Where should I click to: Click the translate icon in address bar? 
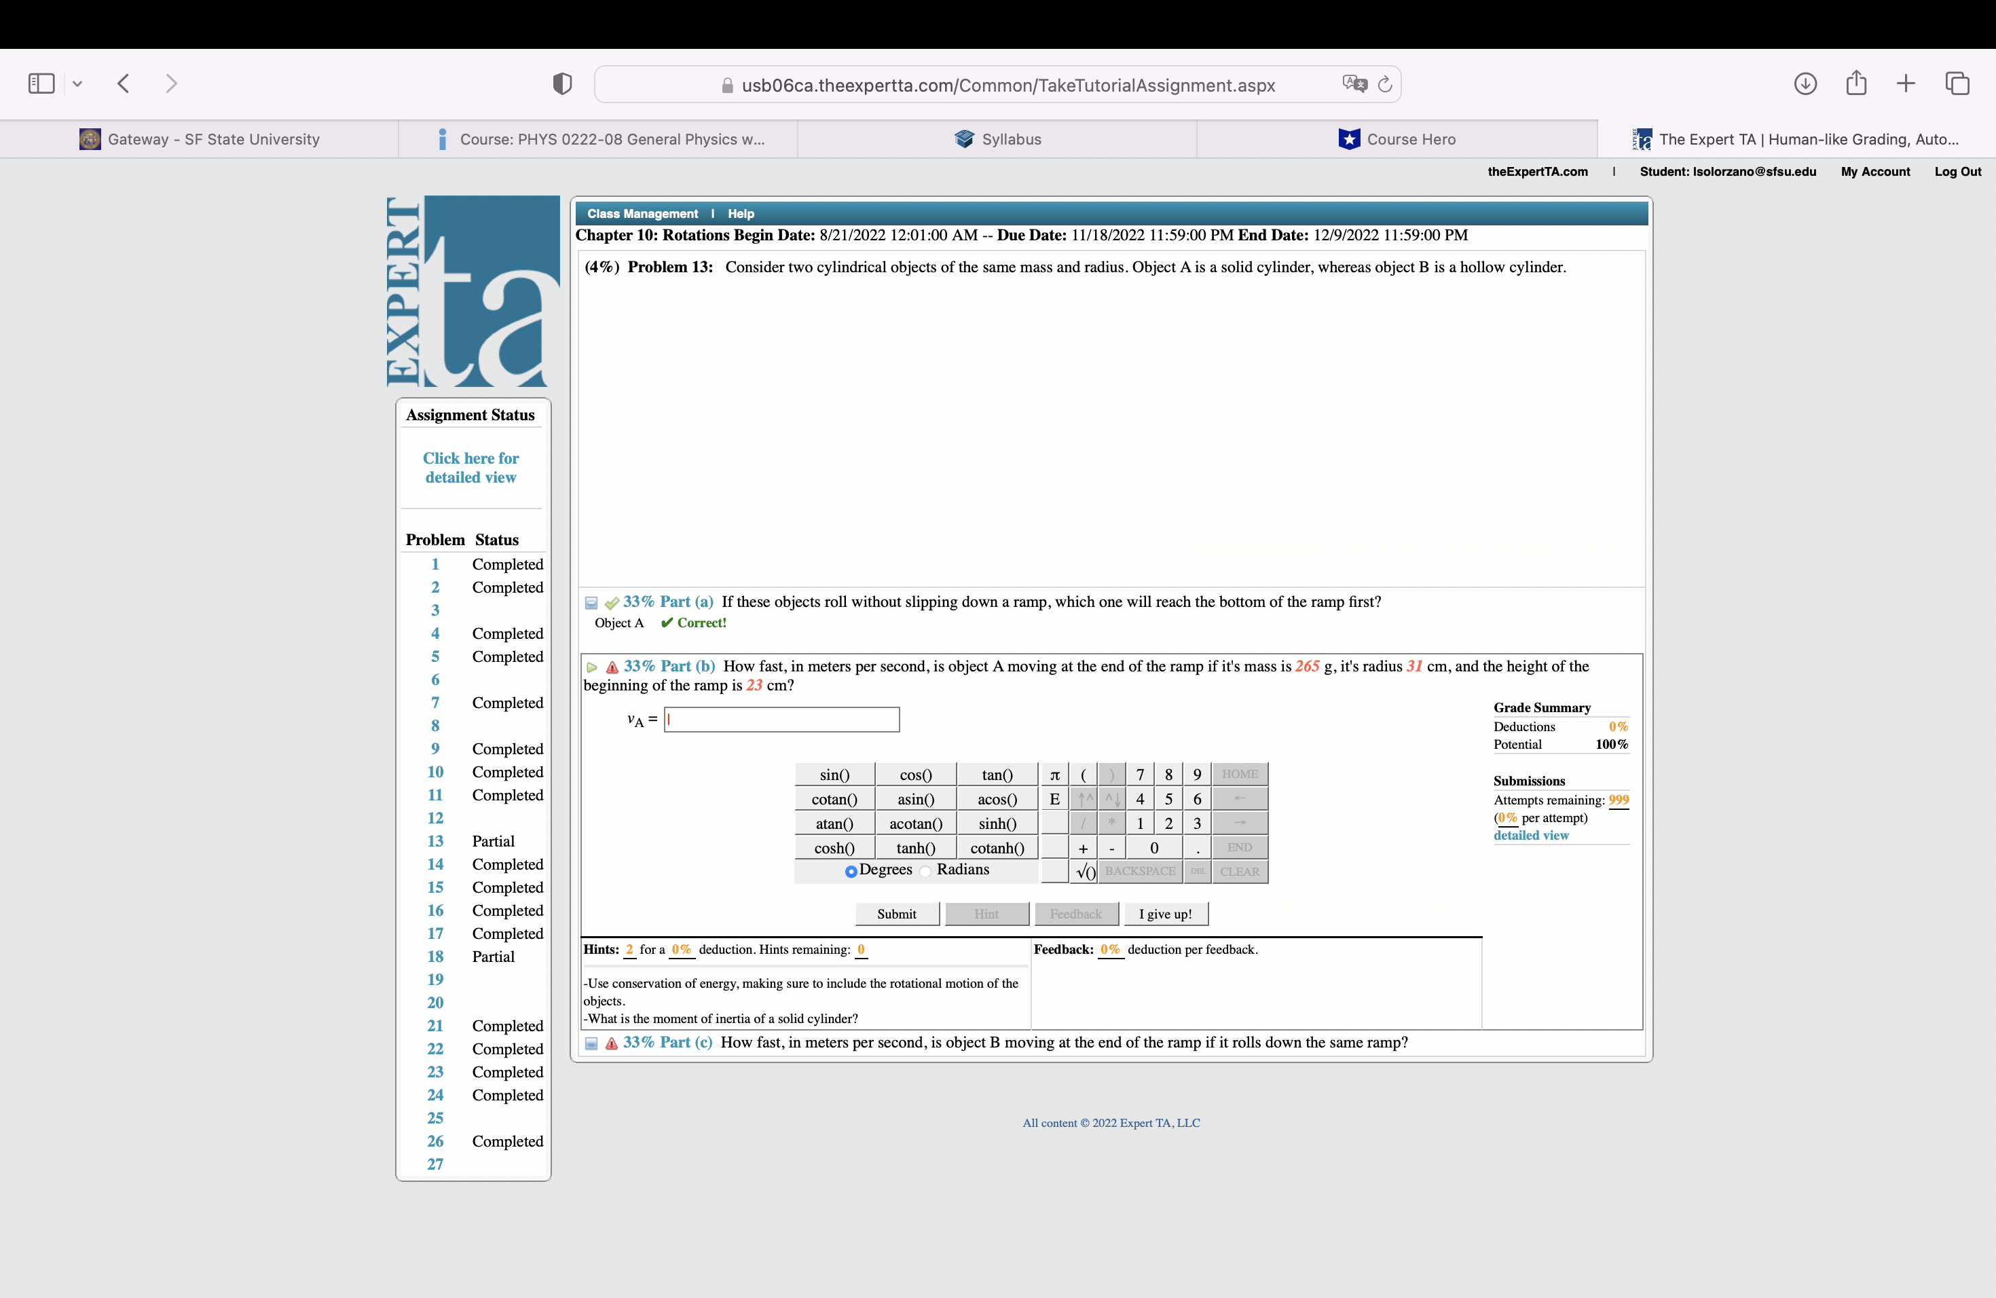[1354, 84]
